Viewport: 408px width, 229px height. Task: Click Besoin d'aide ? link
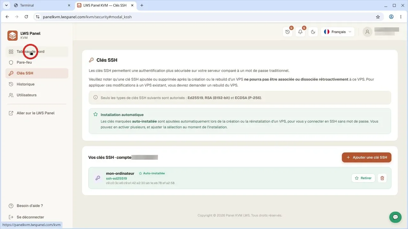point(30,206)
